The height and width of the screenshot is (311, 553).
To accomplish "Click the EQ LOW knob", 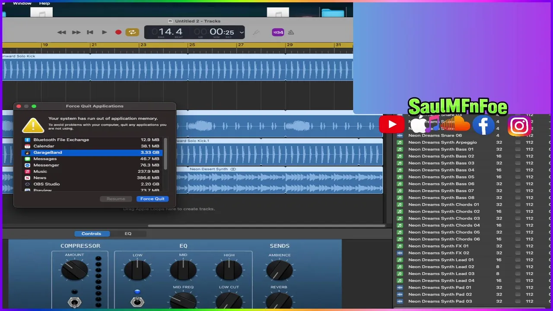I will [x=137, y=270].
